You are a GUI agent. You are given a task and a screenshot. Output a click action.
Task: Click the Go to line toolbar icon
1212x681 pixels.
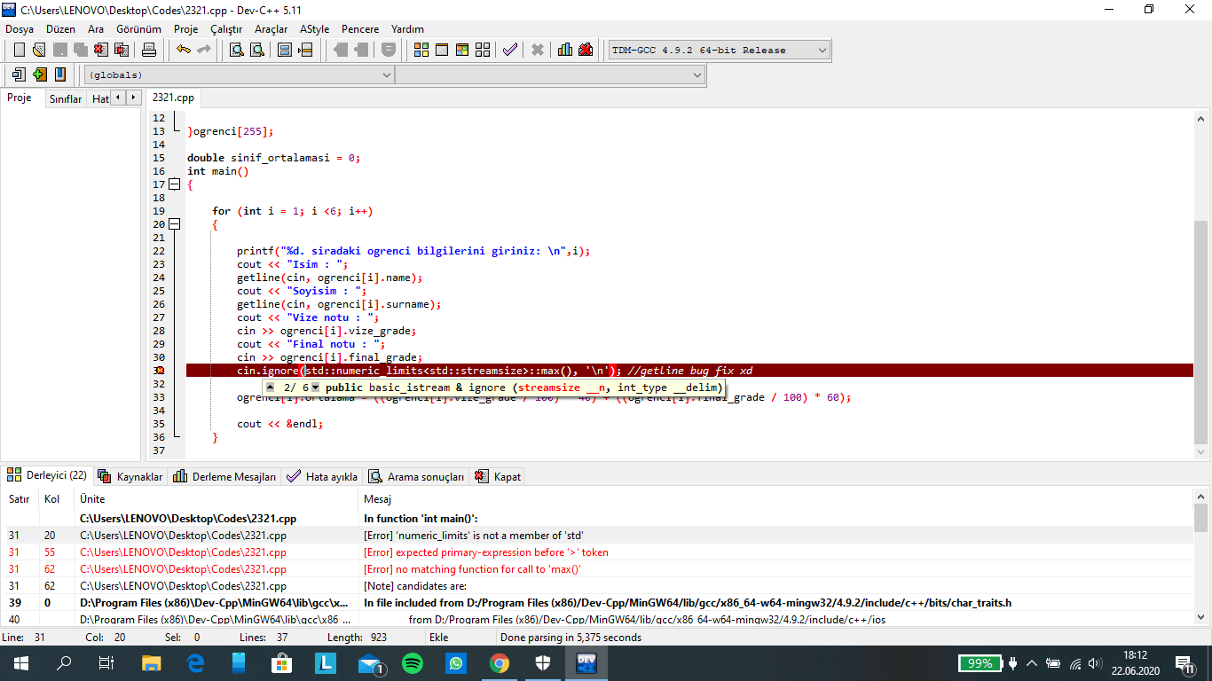pyautogui.click(x=305, y=50)
